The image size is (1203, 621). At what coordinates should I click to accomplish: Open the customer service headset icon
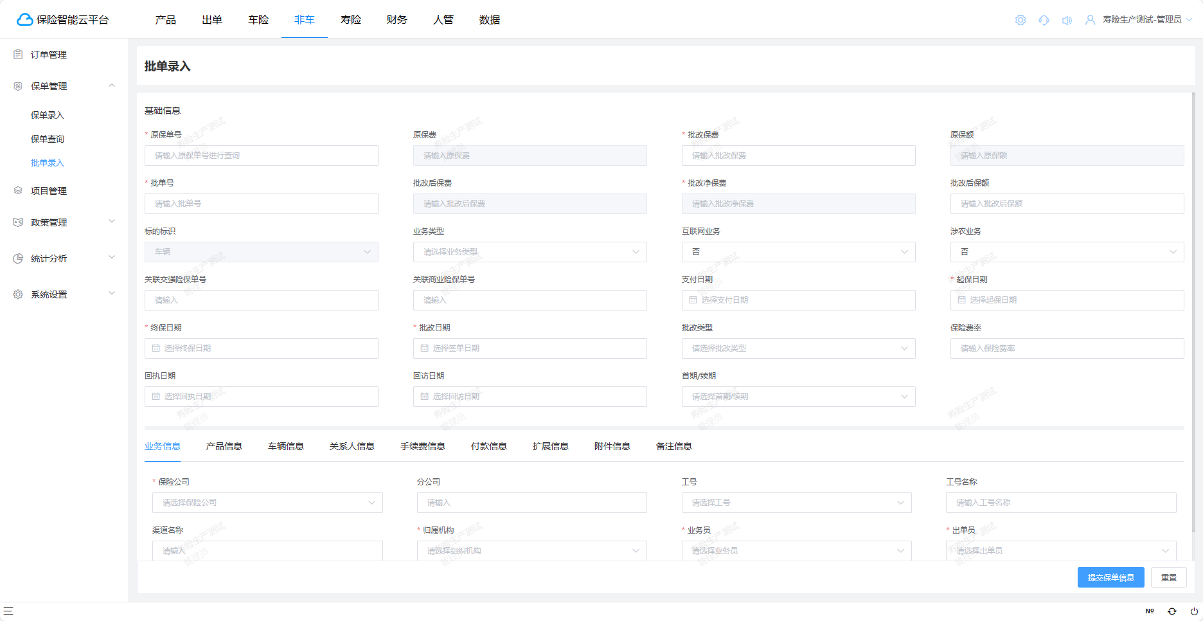[1044, 20]
